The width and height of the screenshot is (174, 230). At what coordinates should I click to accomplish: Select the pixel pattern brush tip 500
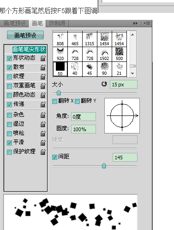[119, 54]
